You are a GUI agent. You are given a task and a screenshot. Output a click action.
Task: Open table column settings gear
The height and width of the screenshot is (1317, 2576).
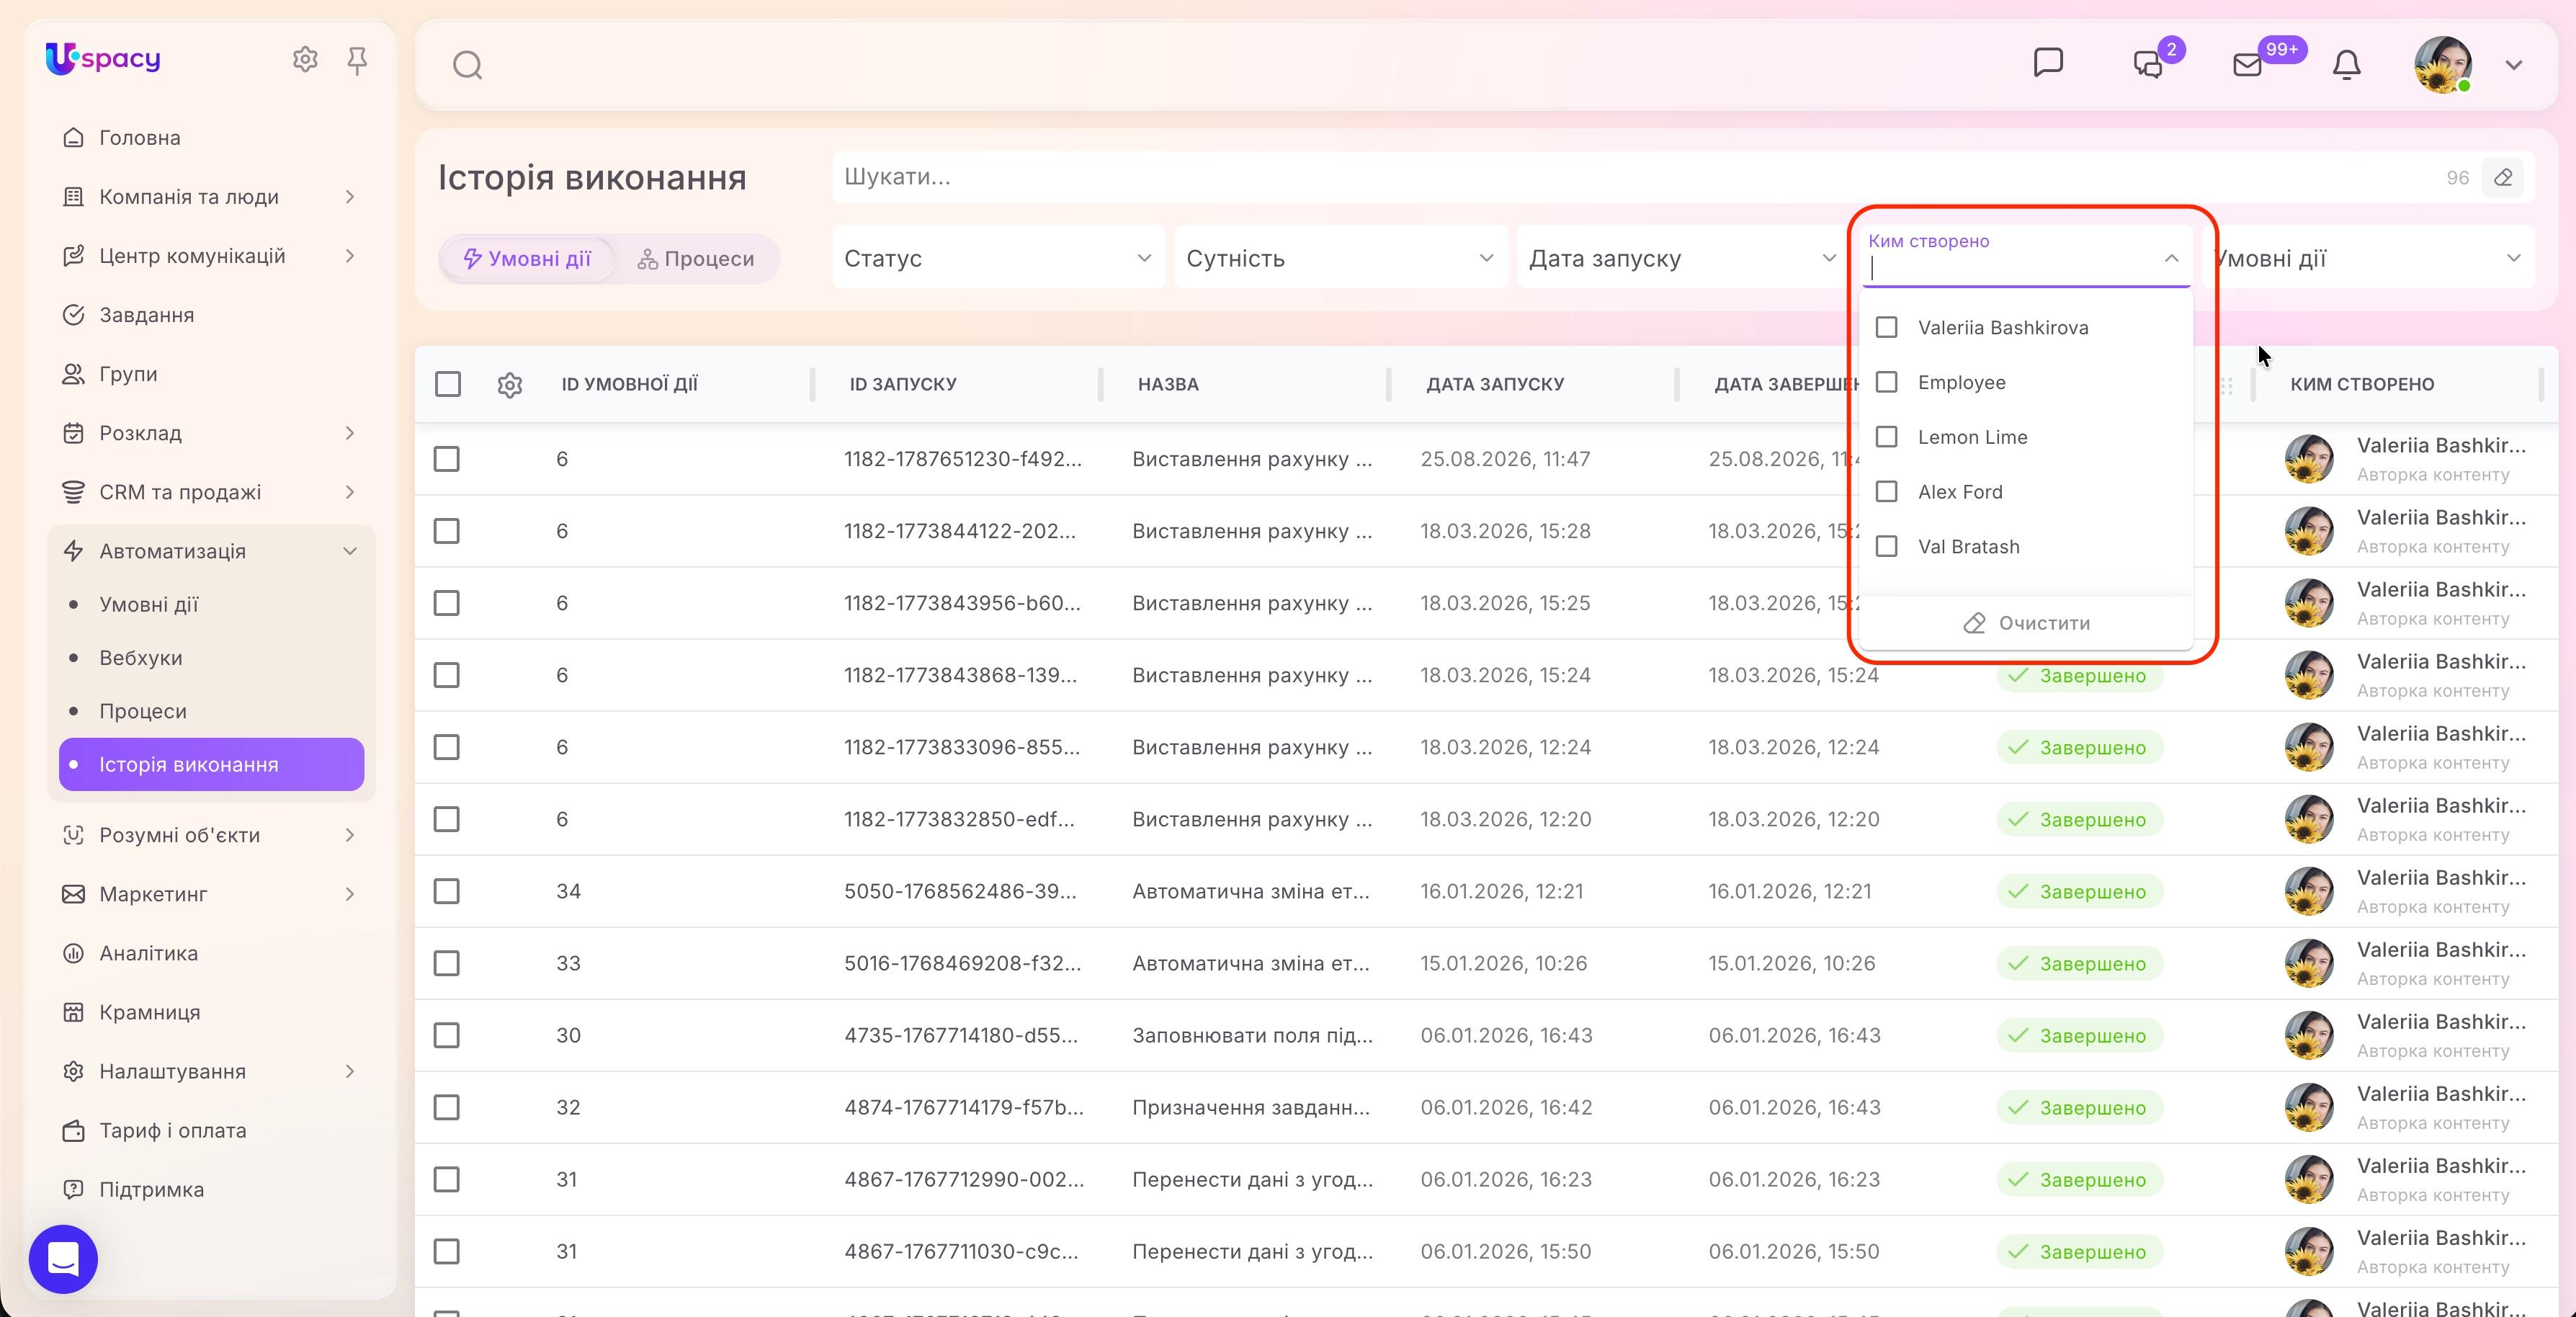510,384
